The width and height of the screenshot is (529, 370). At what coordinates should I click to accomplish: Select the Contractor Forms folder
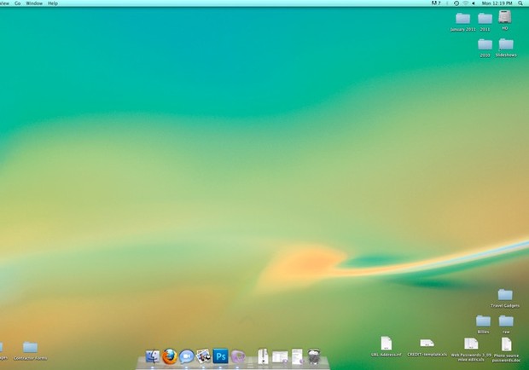tap(30, 348)
